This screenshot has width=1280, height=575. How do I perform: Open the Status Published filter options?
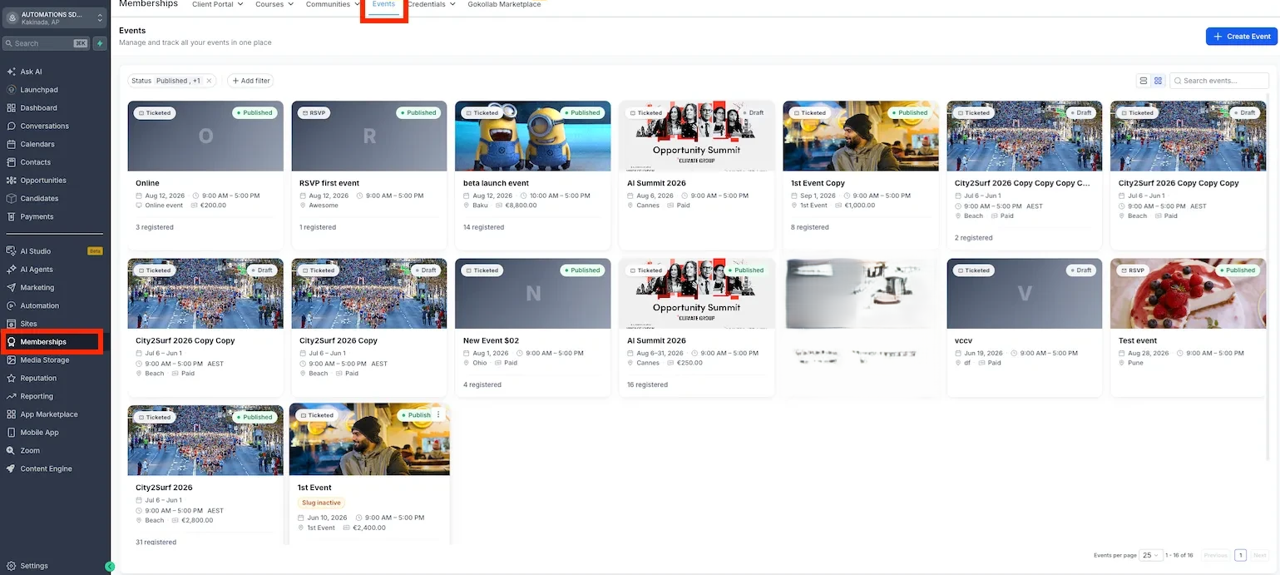(x=166, y=81)
